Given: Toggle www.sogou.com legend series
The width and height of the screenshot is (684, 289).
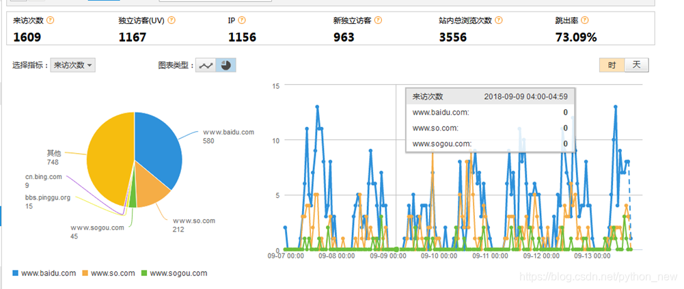Looking at the screenshot, I should pos(174,273).
